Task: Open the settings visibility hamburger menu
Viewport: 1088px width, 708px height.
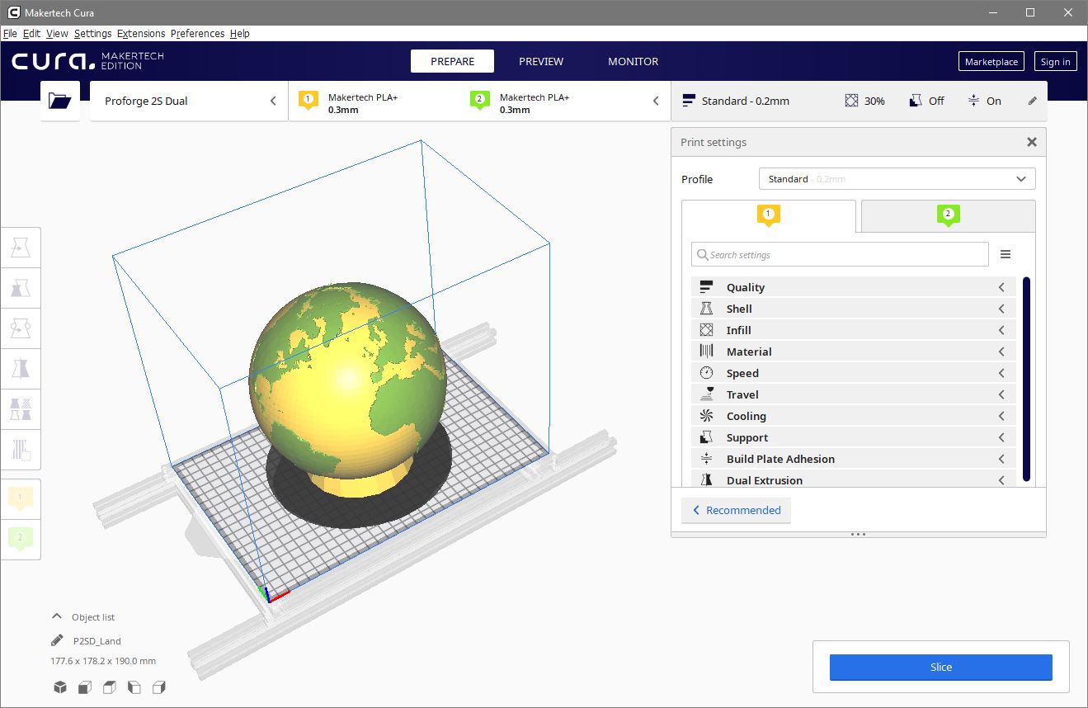Action: [1005, 254]
